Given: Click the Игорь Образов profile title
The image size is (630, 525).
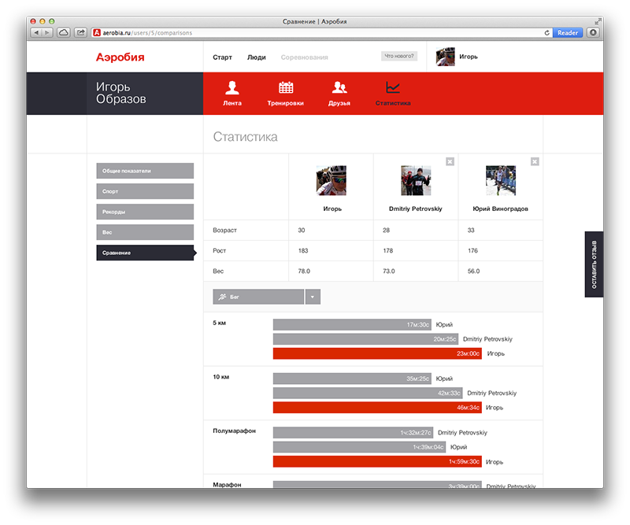Looking at the screenshot, I should [x=121, y=93].
